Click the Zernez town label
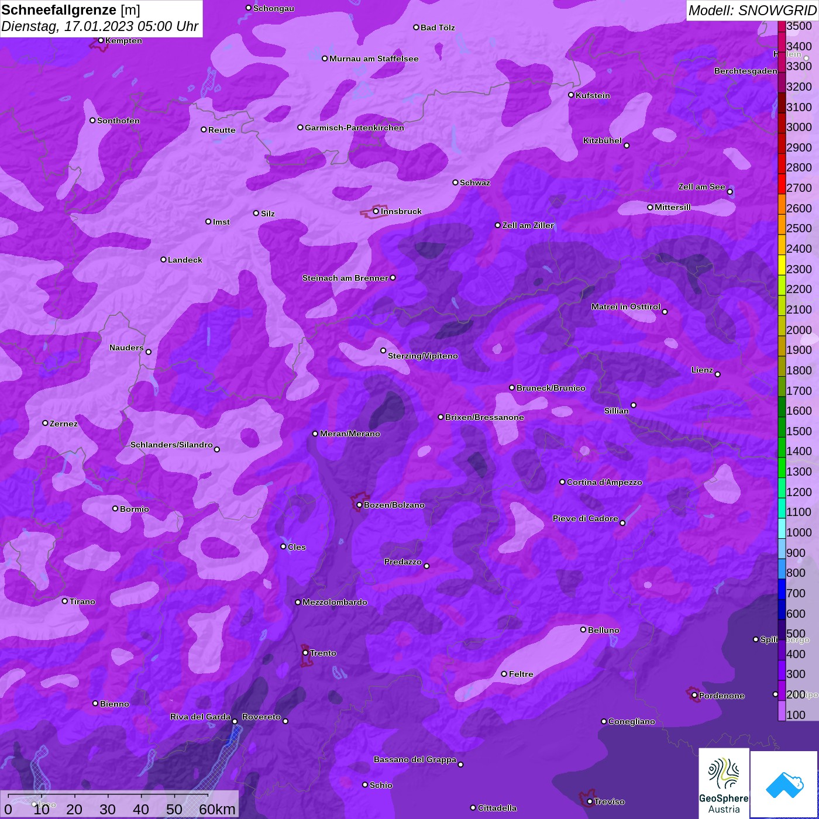 pos(63,424)
